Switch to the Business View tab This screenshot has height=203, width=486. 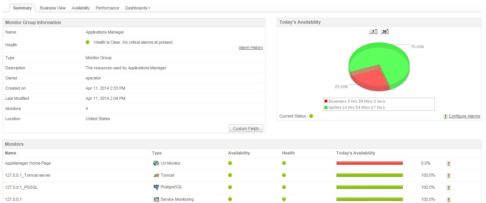(x=53, y=8)
